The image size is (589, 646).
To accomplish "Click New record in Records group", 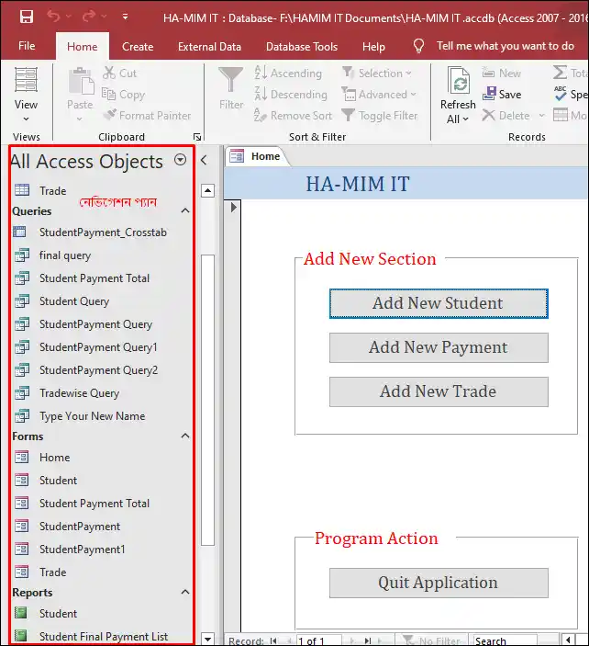I will pyautogui.click(x=502, y=73).
